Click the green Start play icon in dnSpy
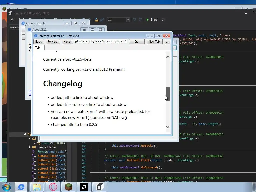Image resolution: width=256 pixels, height=192 pixels. [x=147, y=20]
